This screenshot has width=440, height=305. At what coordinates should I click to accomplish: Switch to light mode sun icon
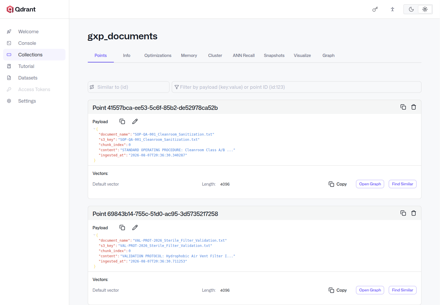click(x=425, y=9)
